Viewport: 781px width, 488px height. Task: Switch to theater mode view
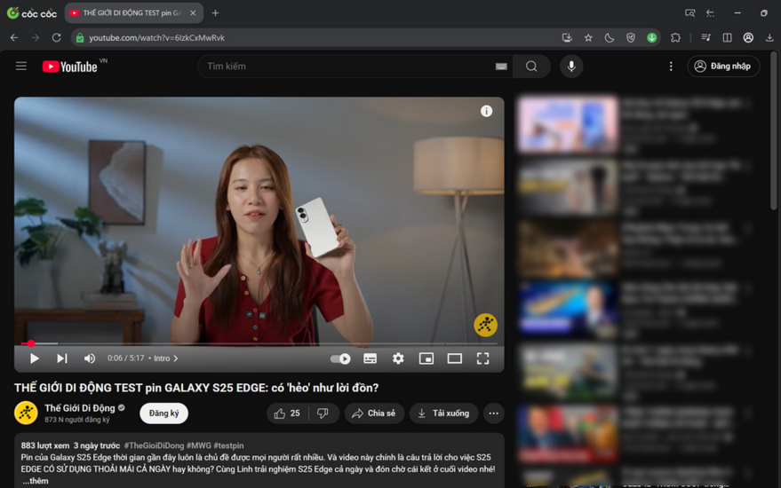(455, 358)
